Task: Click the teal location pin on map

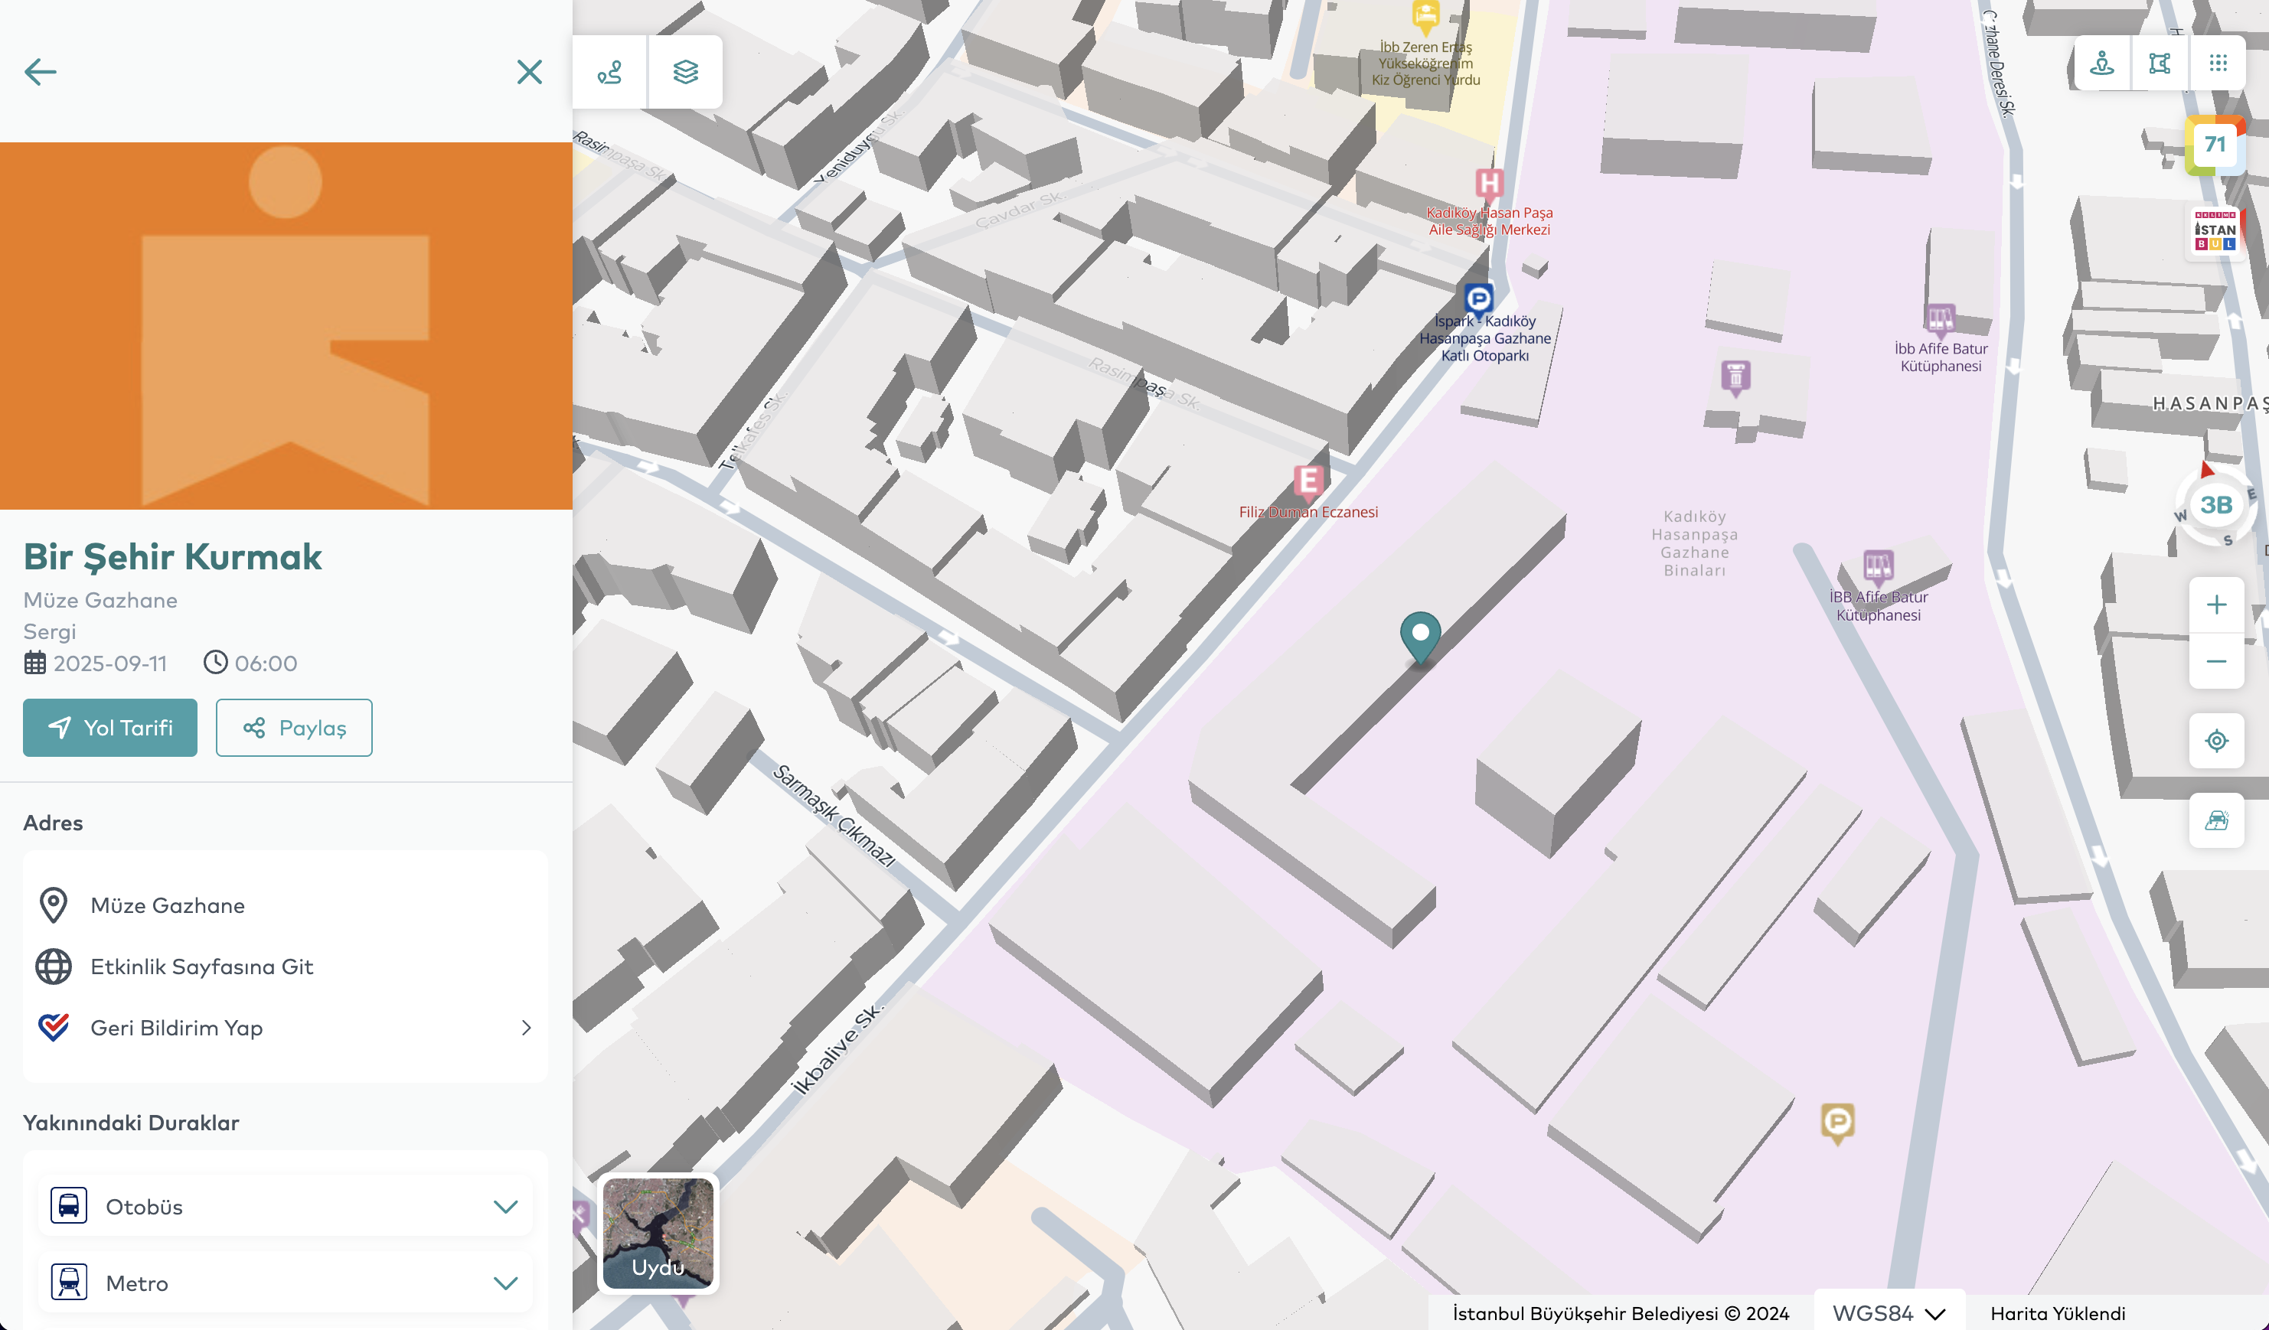Action: [x=1420, y=636]
